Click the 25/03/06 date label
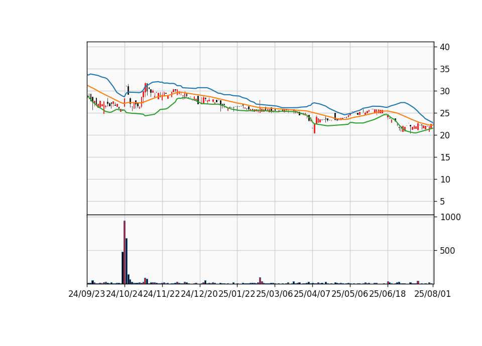The width and height of the screenshot is (482, 346). (x=275, y=294)
